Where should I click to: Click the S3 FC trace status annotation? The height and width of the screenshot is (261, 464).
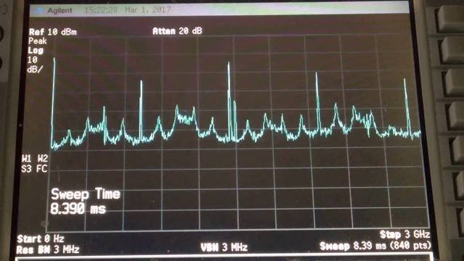coord(34,169)
